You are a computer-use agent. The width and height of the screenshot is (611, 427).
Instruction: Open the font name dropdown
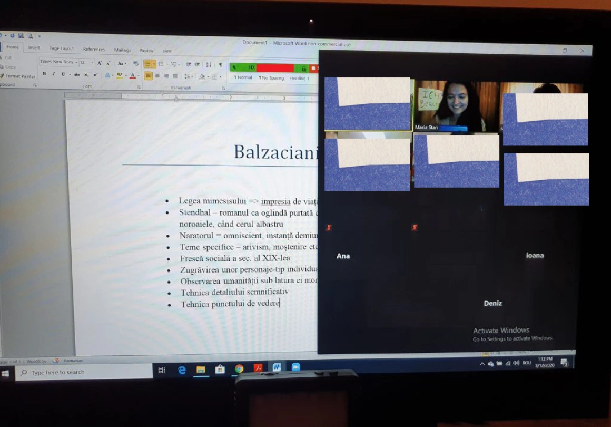[58, 62]
